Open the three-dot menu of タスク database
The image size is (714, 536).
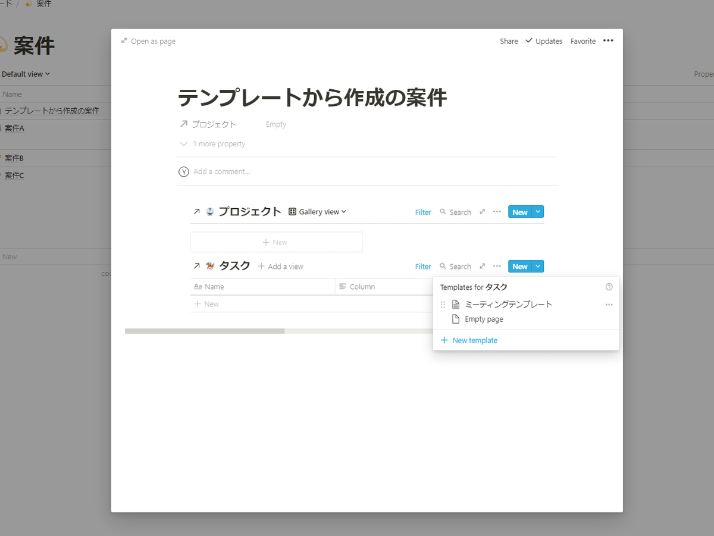pos(497,266)
